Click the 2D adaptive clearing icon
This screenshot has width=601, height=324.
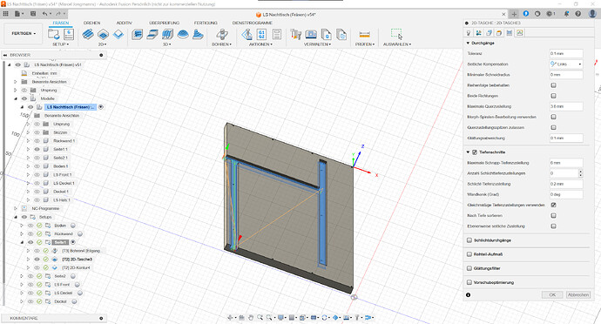pyautogui.click(x=88, y=35)
